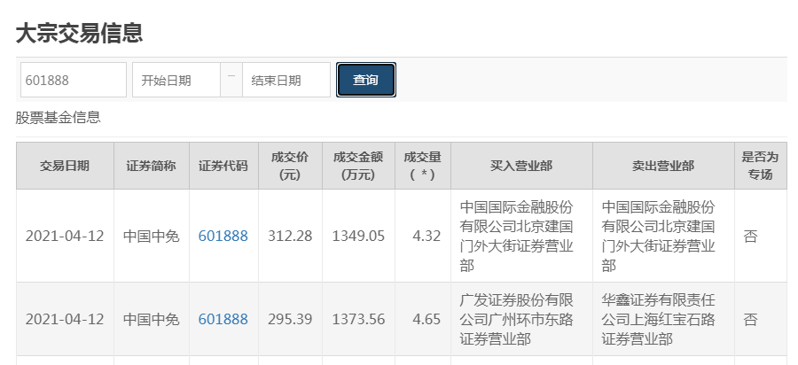Image resolution: width=798 pixels, height=365 pixels.
Task: Click the 成交价(元) column header
Action: click(x=290, y=166)
